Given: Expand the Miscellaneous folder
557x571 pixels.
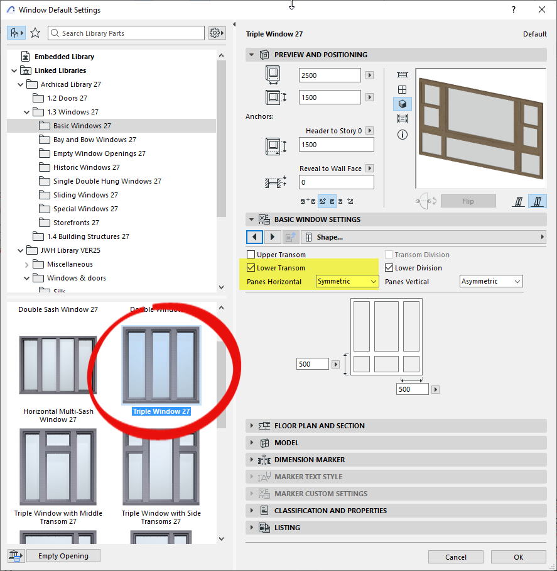Looking at the screenshot, I should (x=26, y=264).
